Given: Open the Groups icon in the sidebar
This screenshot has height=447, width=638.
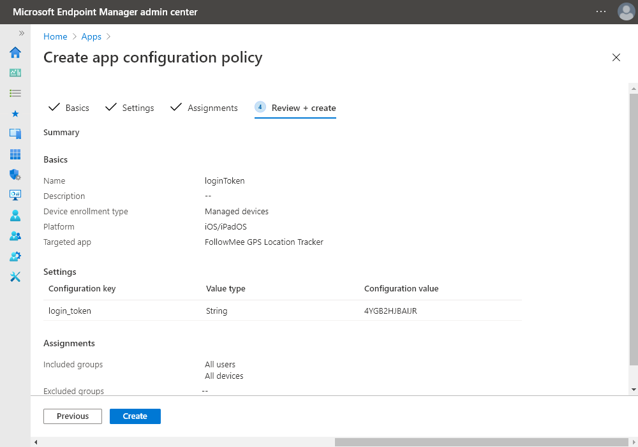Looking at the screenshot, I should pyautogui.click(x=15, y=236).
